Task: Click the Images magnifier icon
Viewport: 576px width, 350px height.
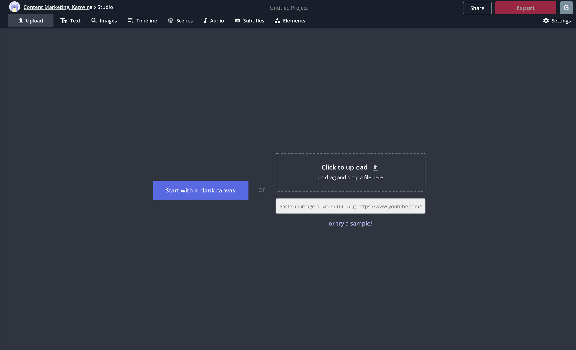Action: [94, 20]
